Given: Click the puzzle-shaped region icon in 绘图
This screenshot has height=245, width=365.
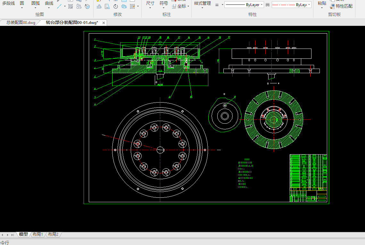Looking at the screenshot, I should tap(79, 6).
